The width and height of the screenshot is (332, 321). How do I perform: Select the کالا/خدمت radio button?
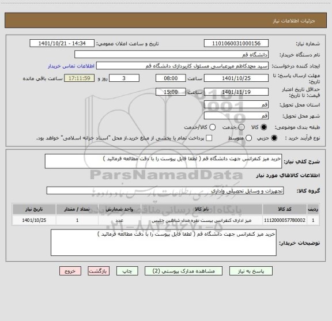point(212,127)
